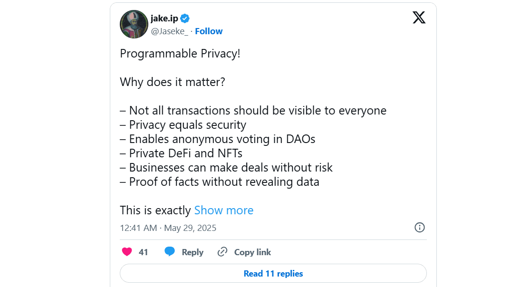
Task: Open jake.ip's profile picture
Action: [x=134, y=24]
